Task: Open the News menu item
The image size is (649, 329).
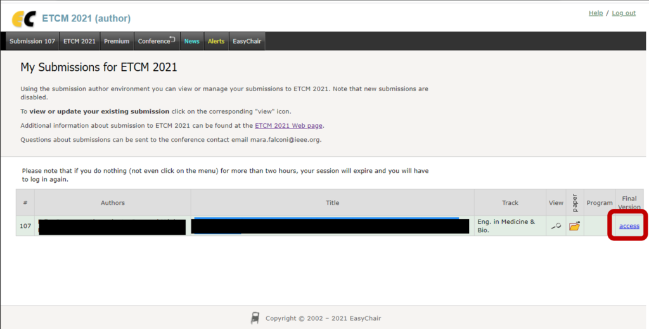Action: (192, 41)
